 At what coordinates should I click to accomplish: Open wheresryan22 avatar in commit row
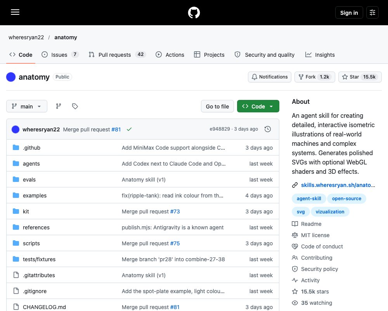coord(16,129)
